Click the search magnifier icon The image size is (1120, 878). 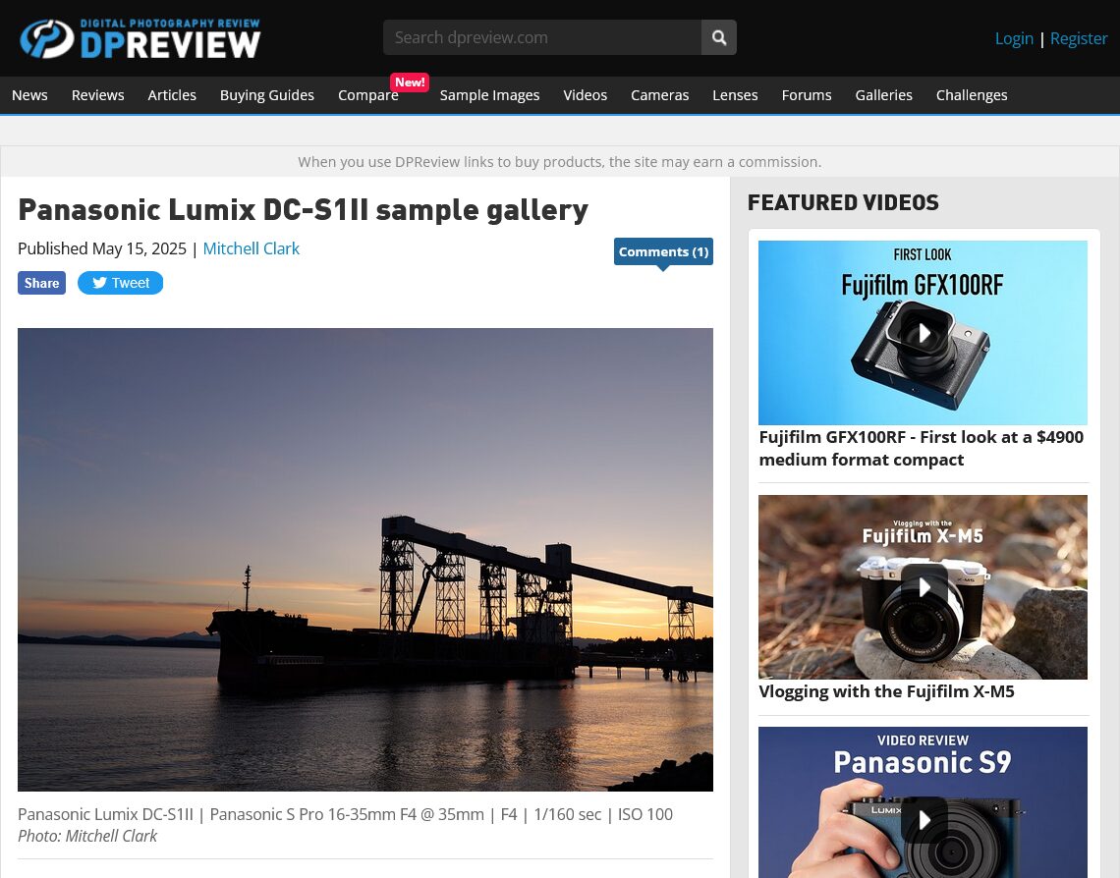coord(718,38)
